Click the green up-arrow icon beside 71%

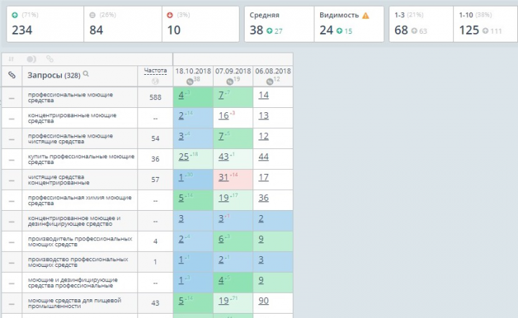click(x=15, y=15)
